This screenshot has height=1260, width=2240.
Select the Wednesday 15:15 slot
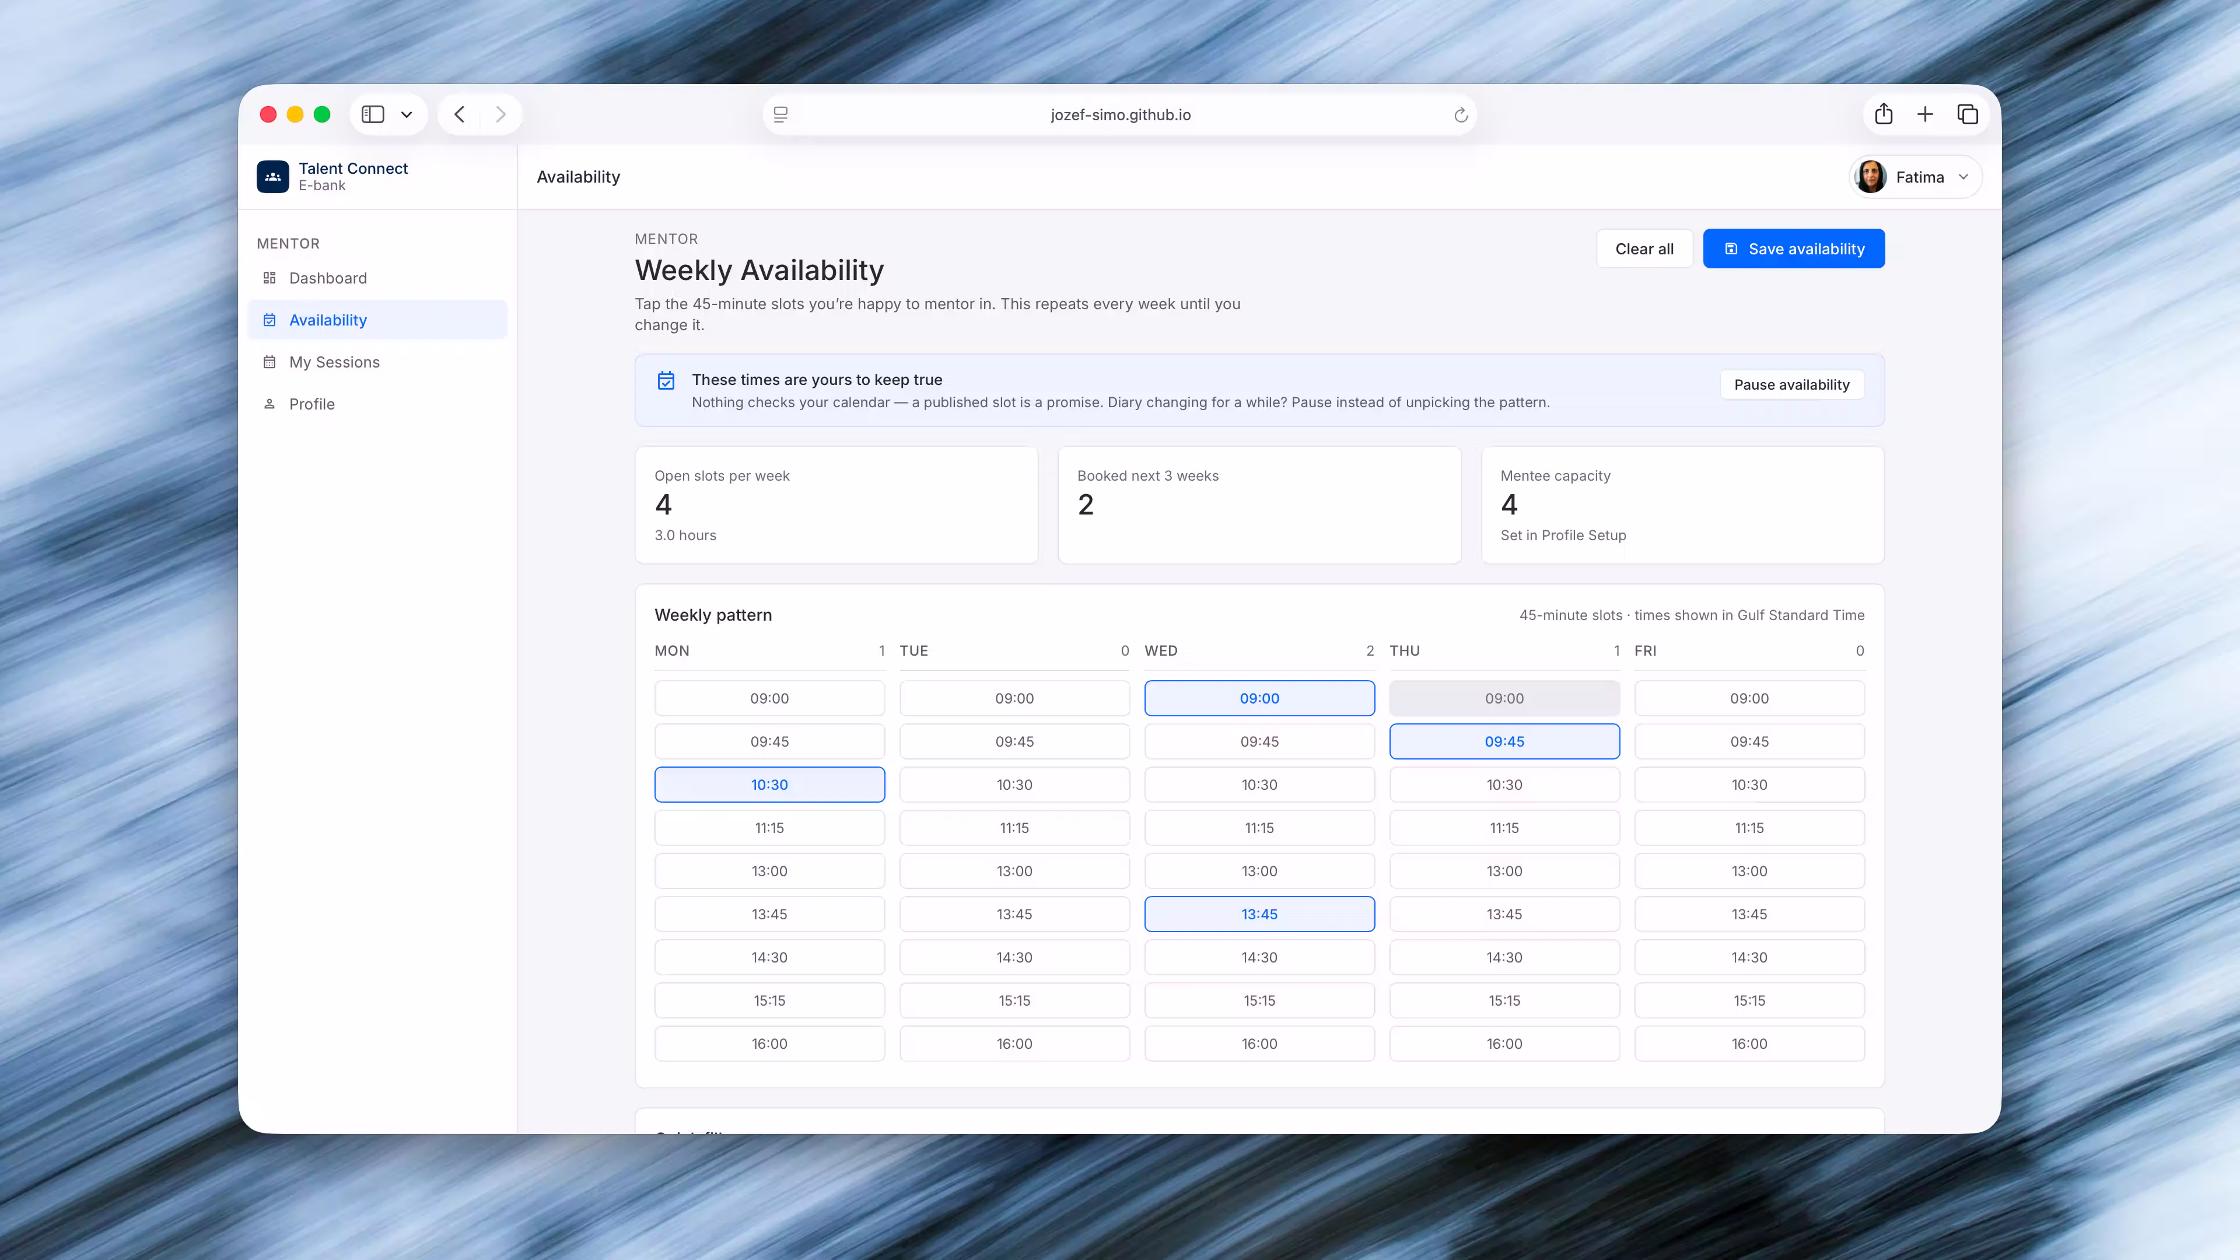(x=1259, y=1000)
